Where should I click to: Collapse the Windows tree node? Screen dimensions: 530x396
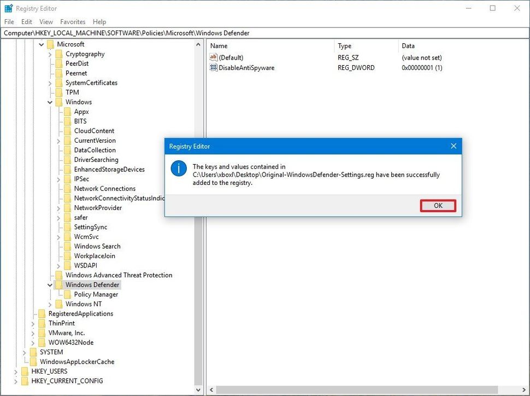(50, 102)
